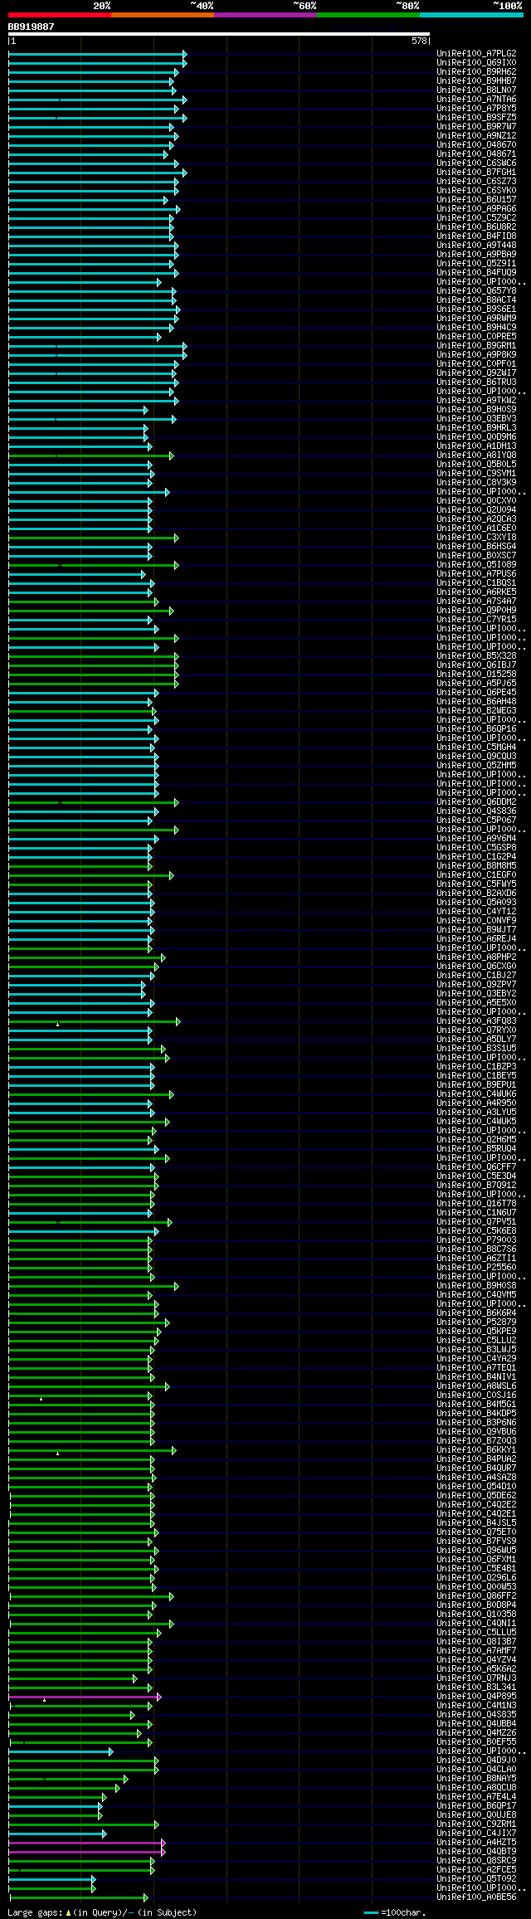531x1919 pixels.
Task: Click the cyan alignment bar for UniRef100_B7FGH1
Action: [97, 173]
